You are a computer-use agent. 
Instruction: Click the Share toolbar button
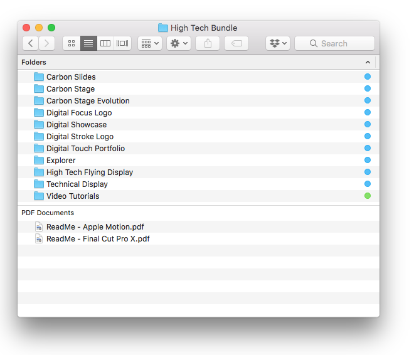click(x=208, y=43)
